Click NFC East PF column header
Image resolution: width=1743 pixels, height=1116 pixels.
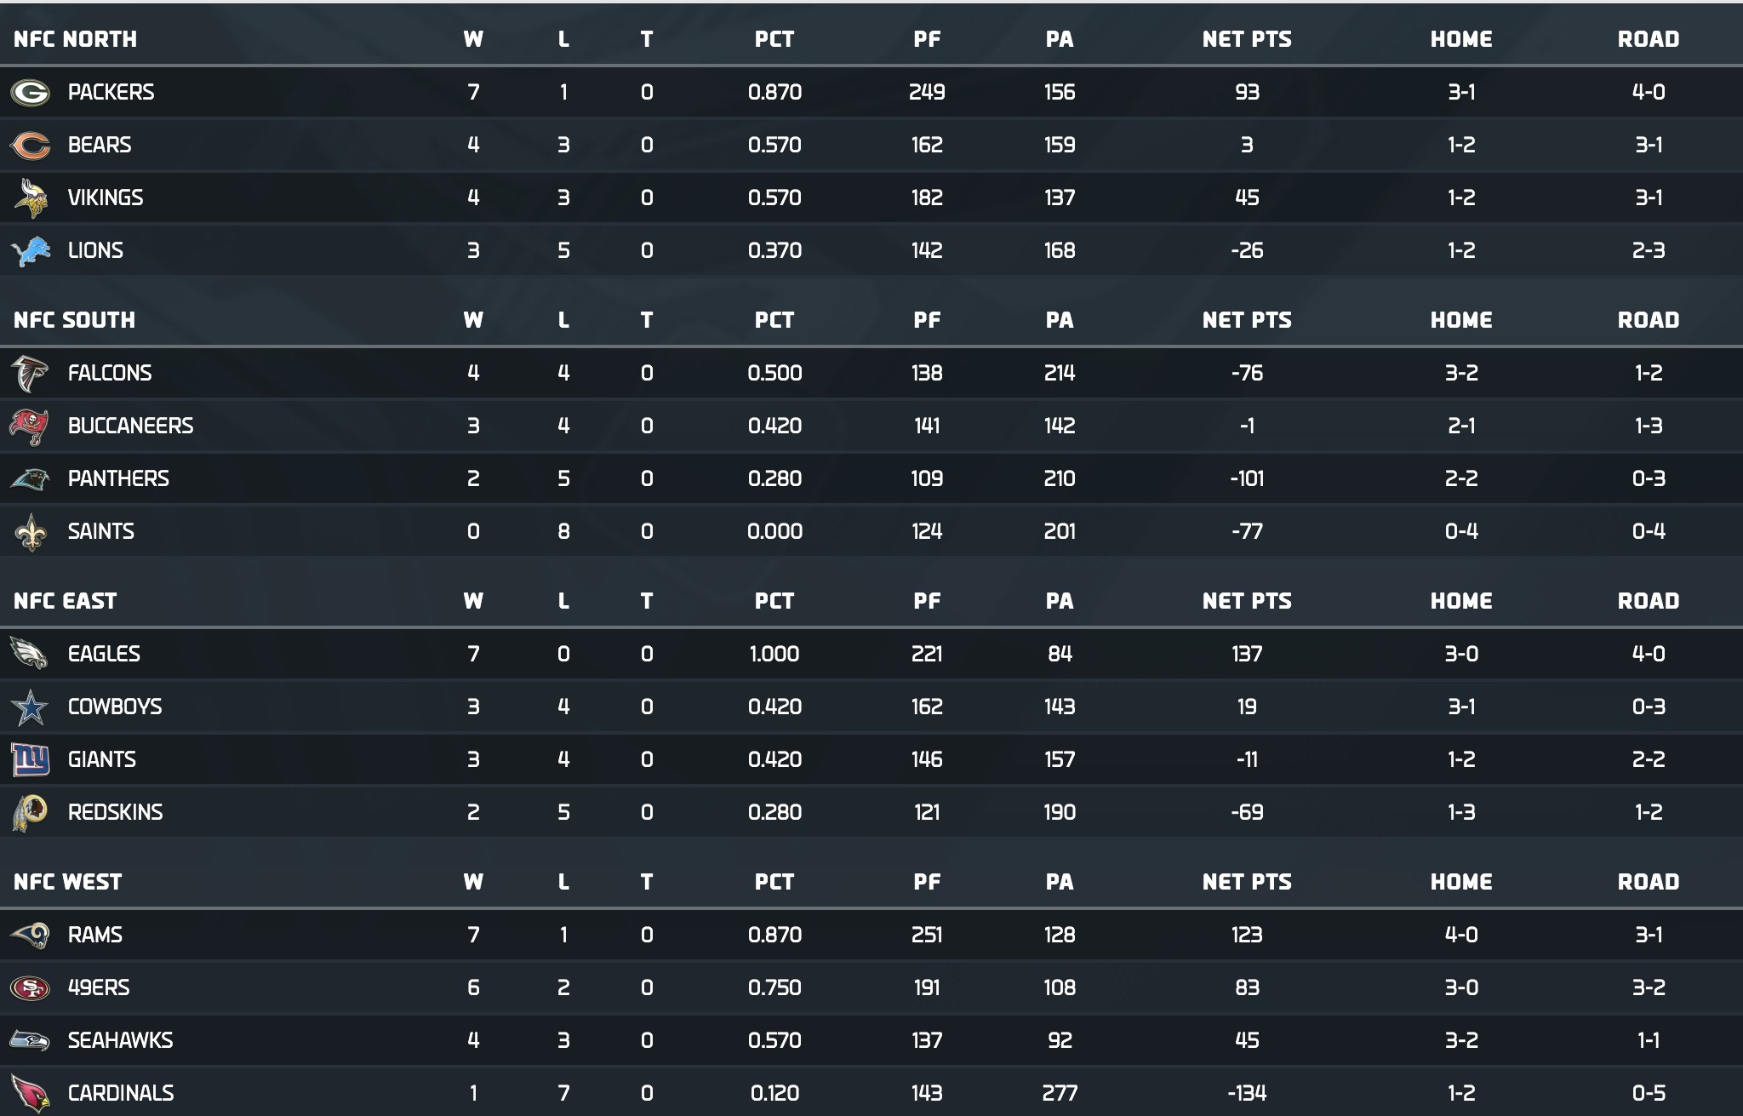(927, 601)
